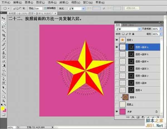
Task: Click the Type (T) tool
Action: [x=4, y=83]
